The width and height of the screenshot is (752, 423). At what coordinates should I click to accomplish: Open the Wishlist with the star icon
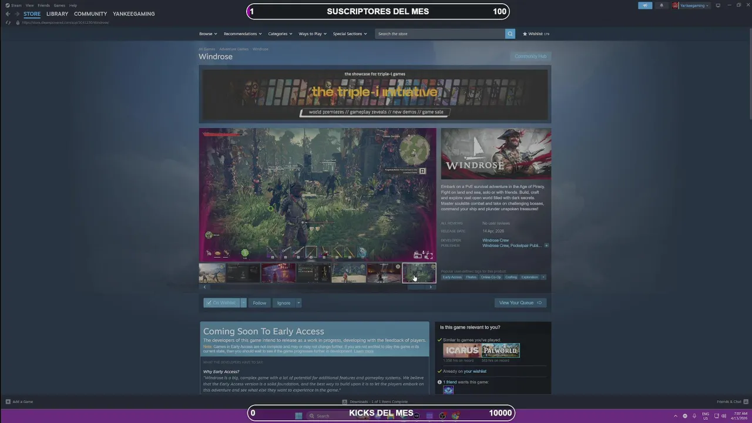(x=525, y=33)
